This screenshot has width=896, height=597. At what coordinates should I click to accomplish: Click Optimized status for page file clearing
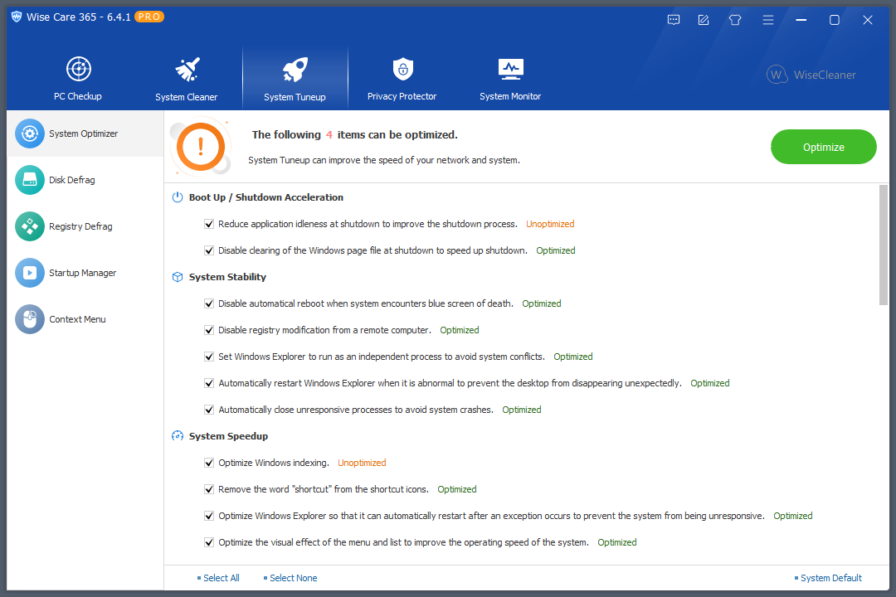point(555,250)
